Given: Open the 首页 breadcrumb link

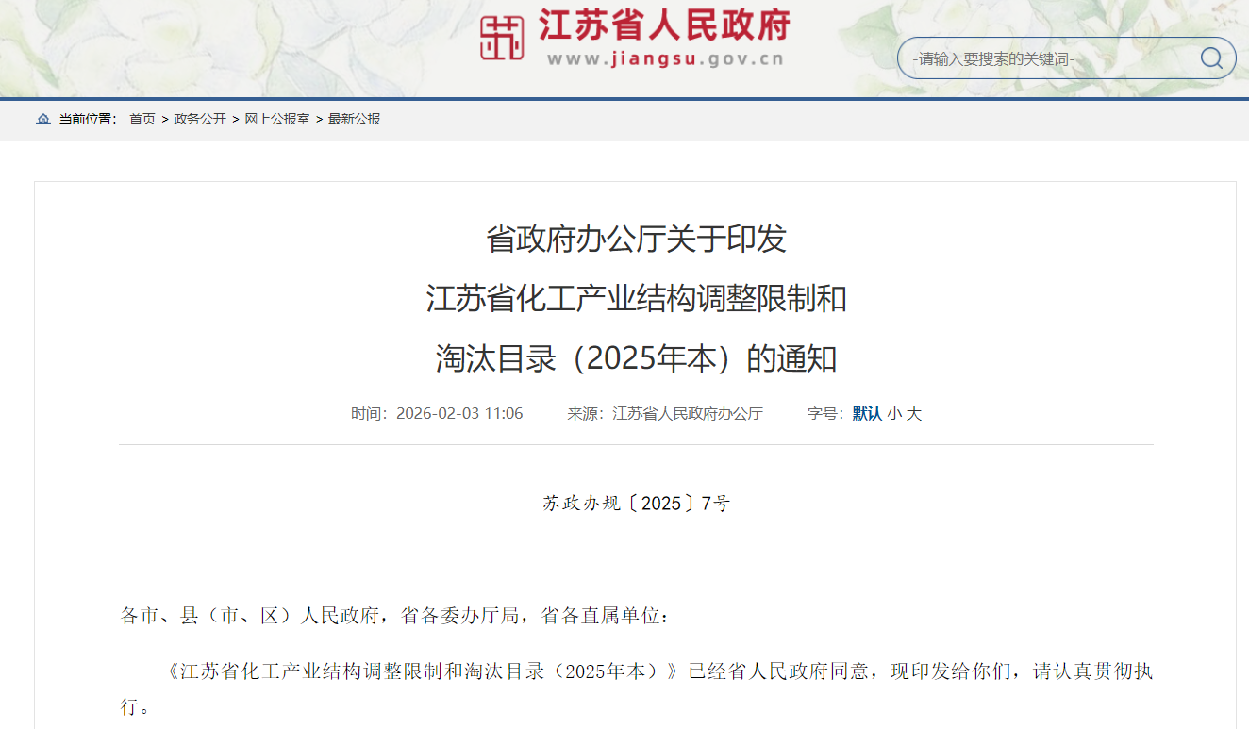Looking at the screenshot, I should pyautogui.click(x=142, y=119).
